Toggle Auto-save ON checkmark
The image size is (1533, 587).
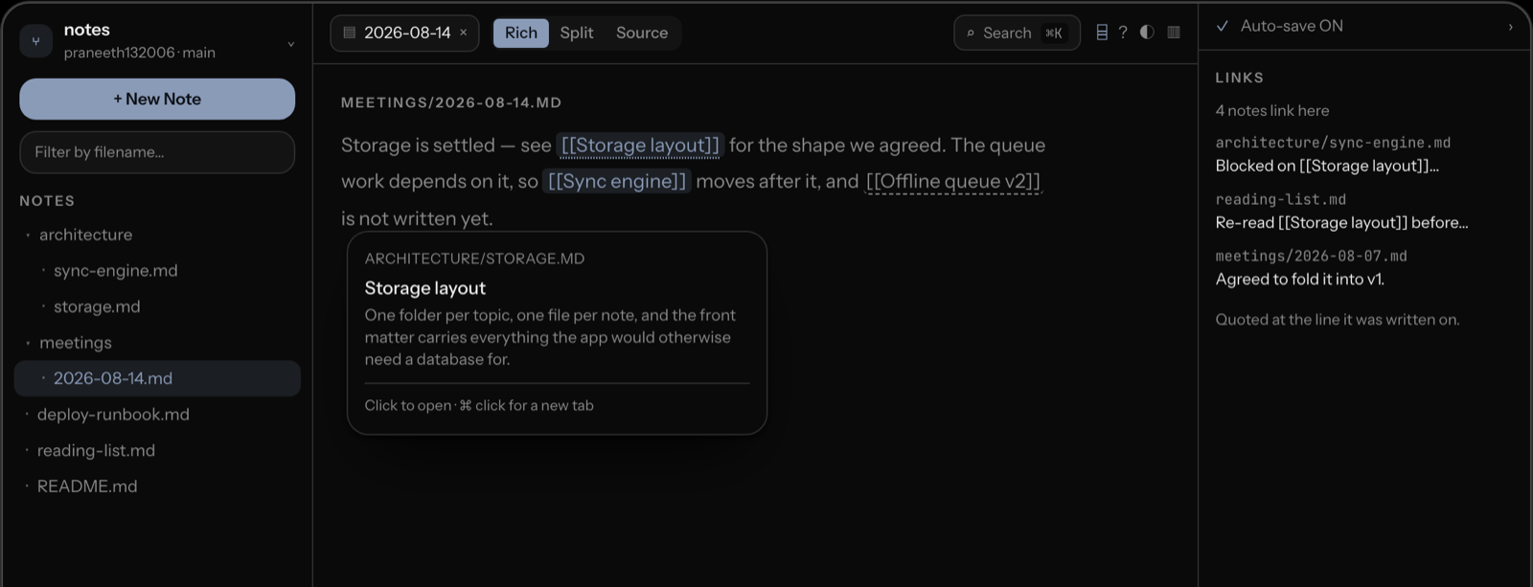(x=1223, y=26)
